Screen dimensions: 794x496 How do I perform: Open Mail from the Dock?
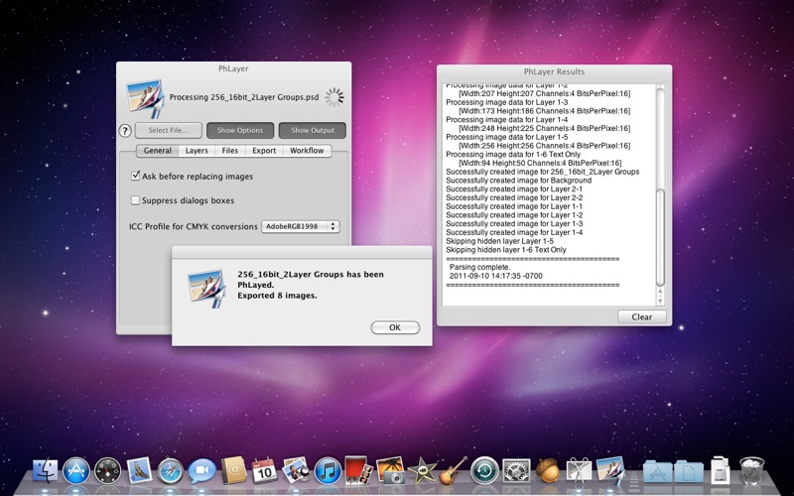coord(139,470)
